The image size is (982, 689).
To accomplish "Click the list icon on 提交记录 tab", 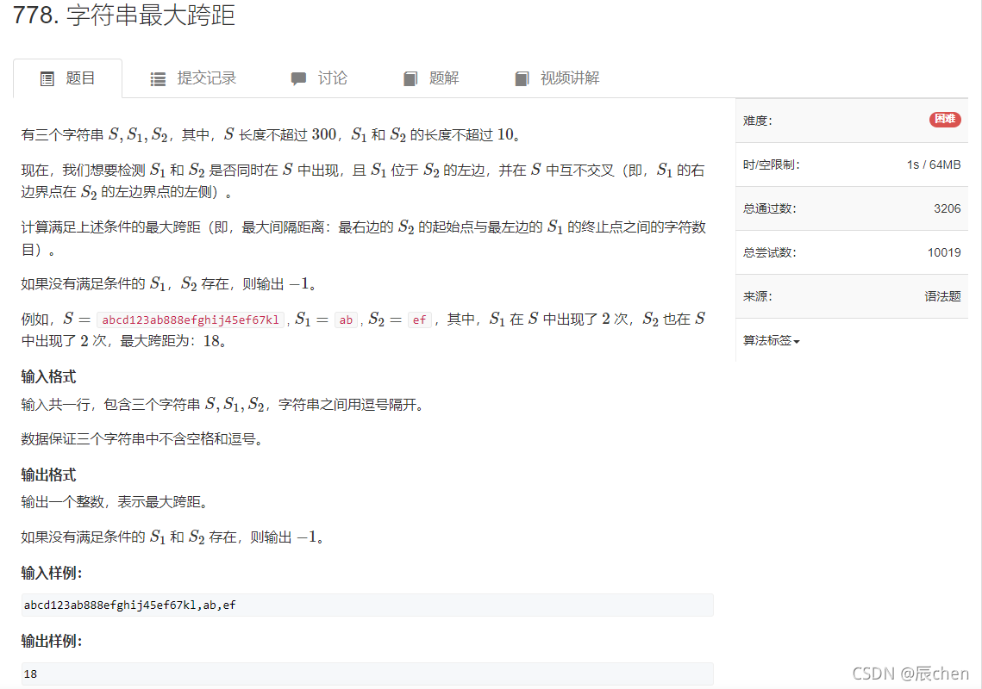I will pyautogui.click(x=158, y=78).
